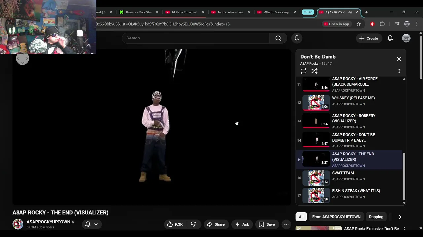Click the page vertical scrollbar
Viewport: 423px width, 237px height.
(x=421, y=57)
